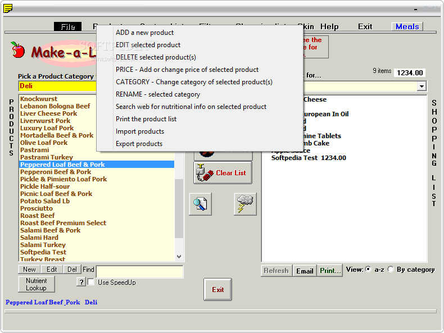Viewport: 444px width, 333px height.
Task: Choose CATEGORY change category entry
Action: coord(194,82)
